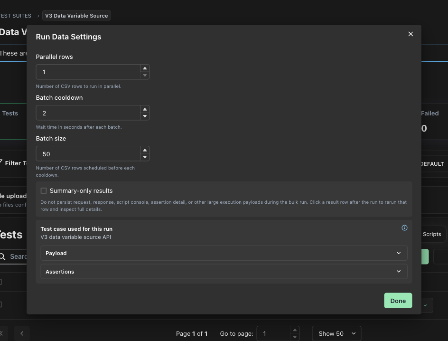The width and height of the screenshot is (448, 341).
Task: Close the Run Data Settings dialog
Action: point(411,34)
